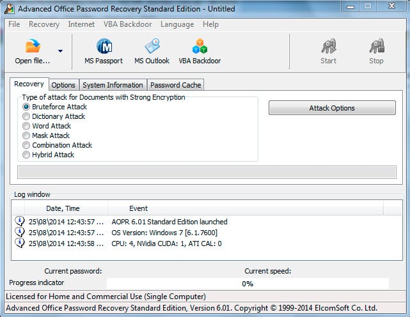Open the VBA Backdoor menu
Screen dimensions: 410x317
pyautogui.click(x=127, y=24)
